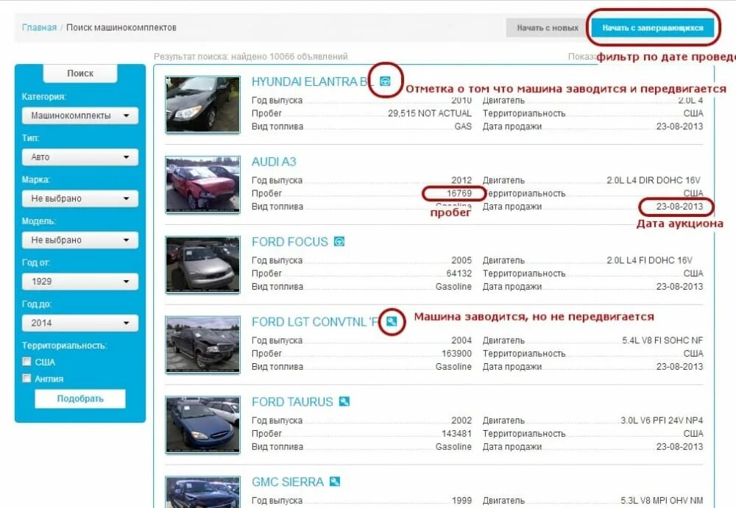This screenshot has height=508, width=736.
Task: Sort with Начать с завершающихся button
Action: pos(652,28)
